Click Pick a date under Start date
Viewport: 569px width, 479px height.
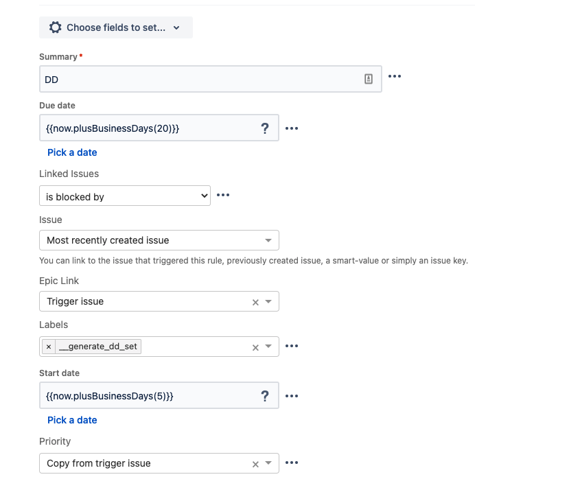(72, 420)
